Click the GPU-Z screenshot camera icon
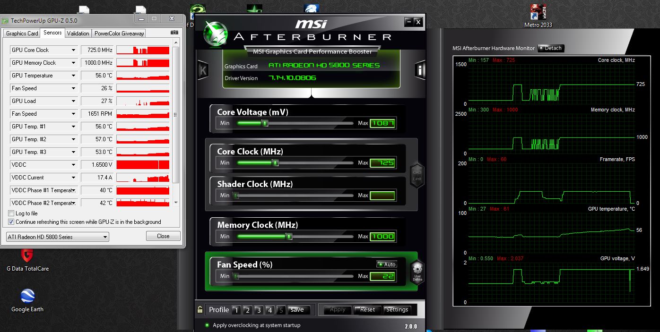Screen dimensions: 660x332 point(174,33)
